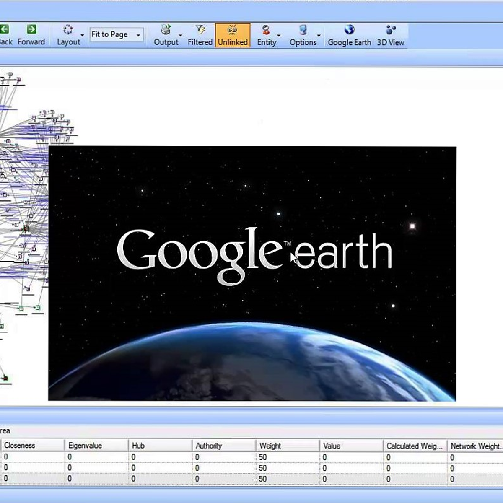This screenshot has width=503, height=503.
Task: Open the Layout tool icon
Action: (68, 29)
